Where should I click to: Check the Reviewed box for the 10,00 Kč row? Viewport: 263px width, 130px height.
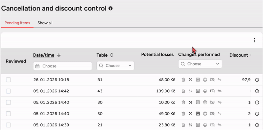point(9,102)
